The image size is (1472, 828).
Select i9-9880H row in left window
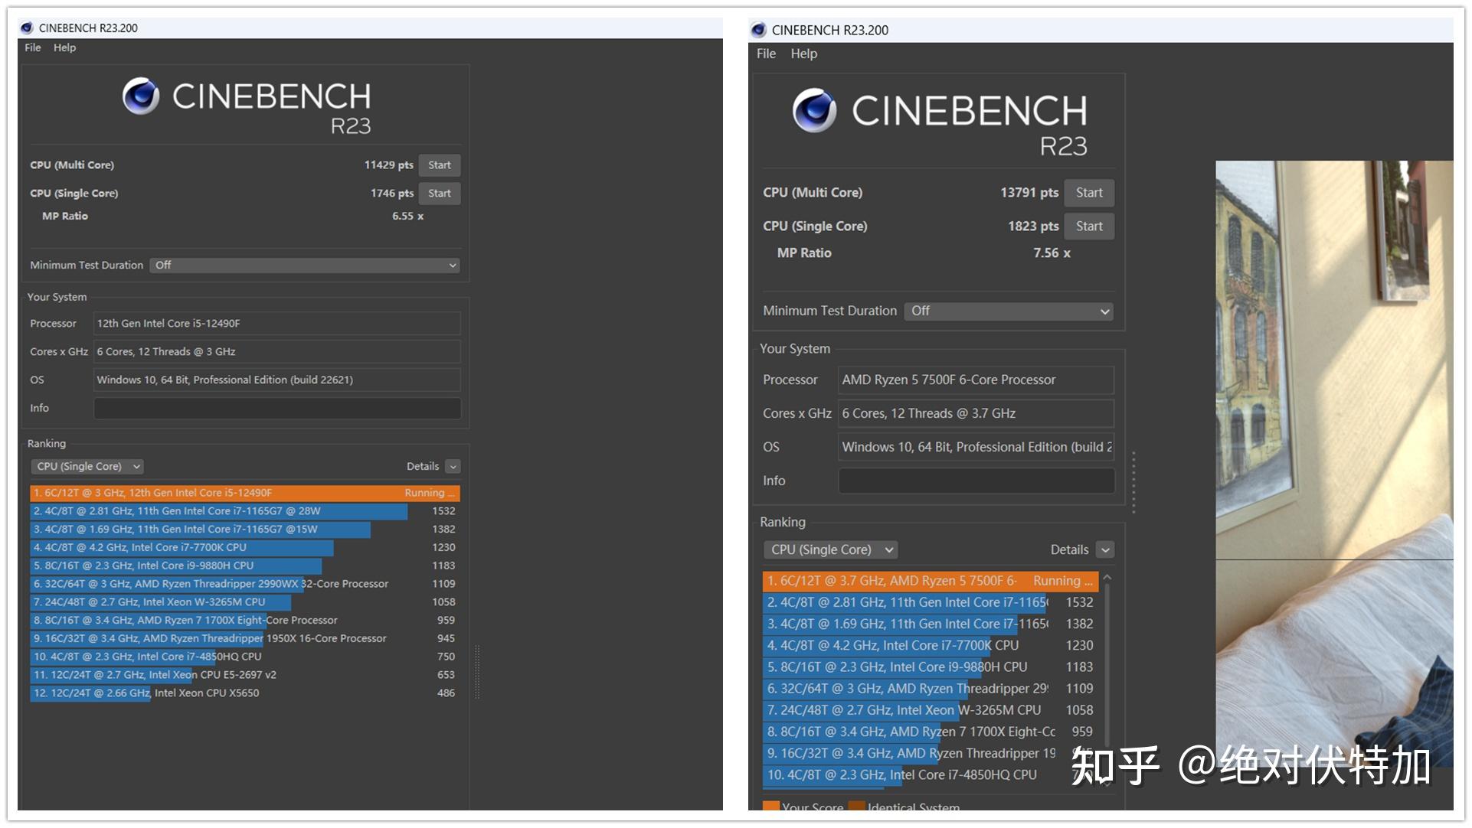pyautogui.click(x=245, y=566)
